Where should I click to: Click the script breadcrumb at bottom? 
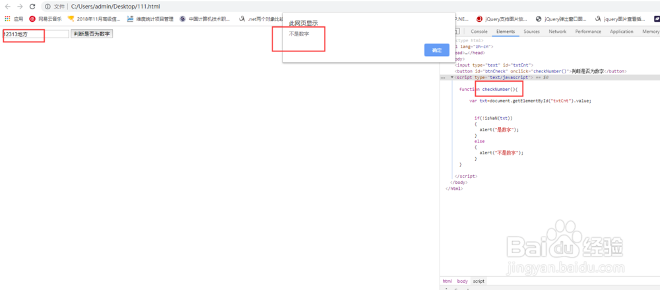click(x=478, y=281)
